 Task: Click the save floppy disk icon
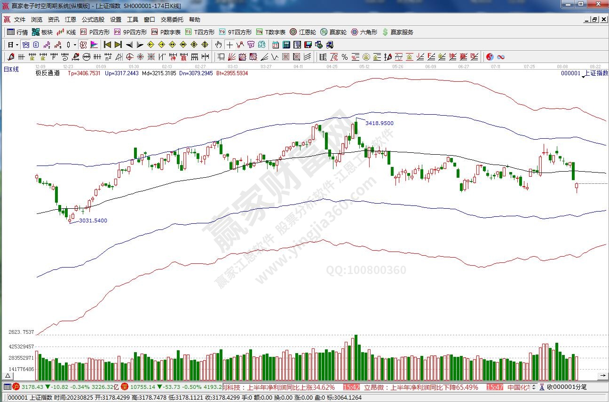click(308, 45)
